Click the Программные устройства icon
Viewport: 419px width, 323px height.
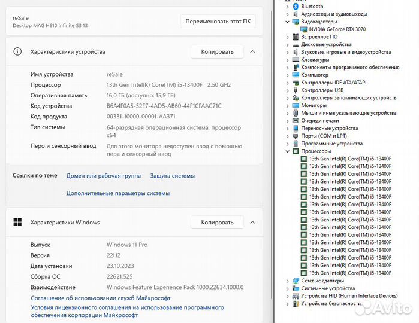tap(296, 144)
